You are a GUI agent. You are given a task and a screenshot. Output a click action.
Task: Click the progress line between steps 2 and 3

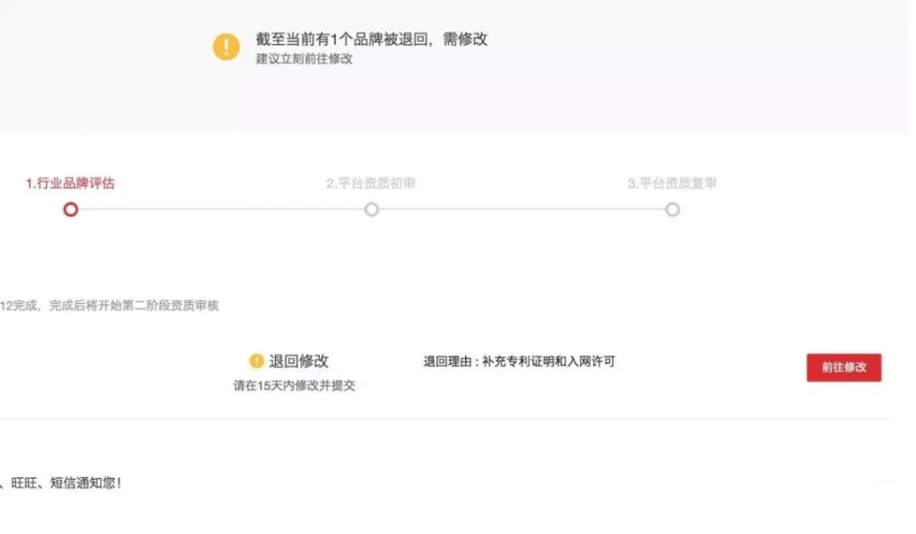tap(522, 209)
